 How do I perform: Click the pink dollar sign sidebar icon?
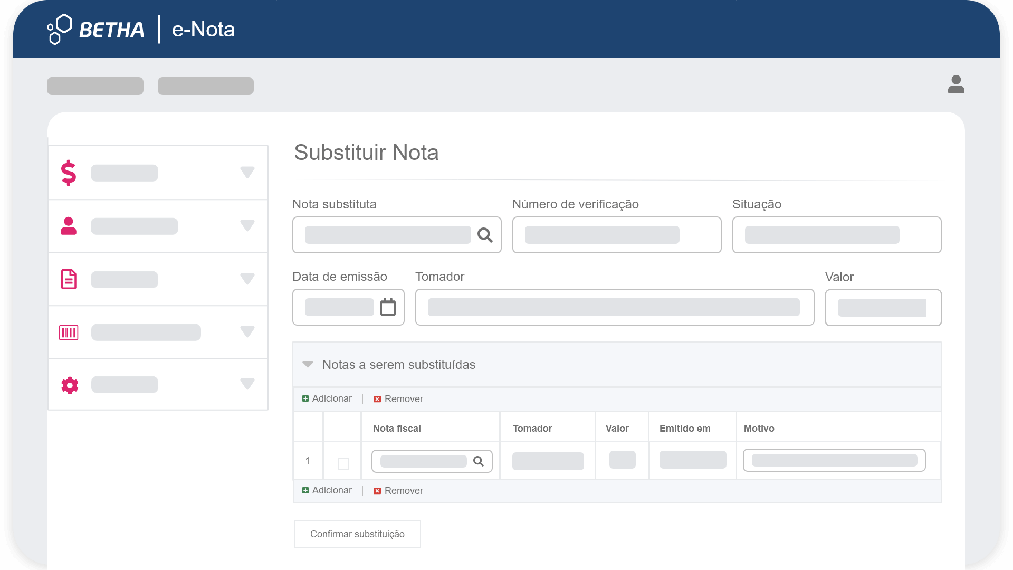[x=69, y=173]
